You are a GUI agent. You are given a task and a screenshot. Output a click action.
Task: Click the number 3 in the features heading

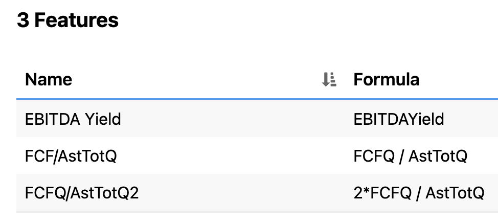[x=23, y=20]
